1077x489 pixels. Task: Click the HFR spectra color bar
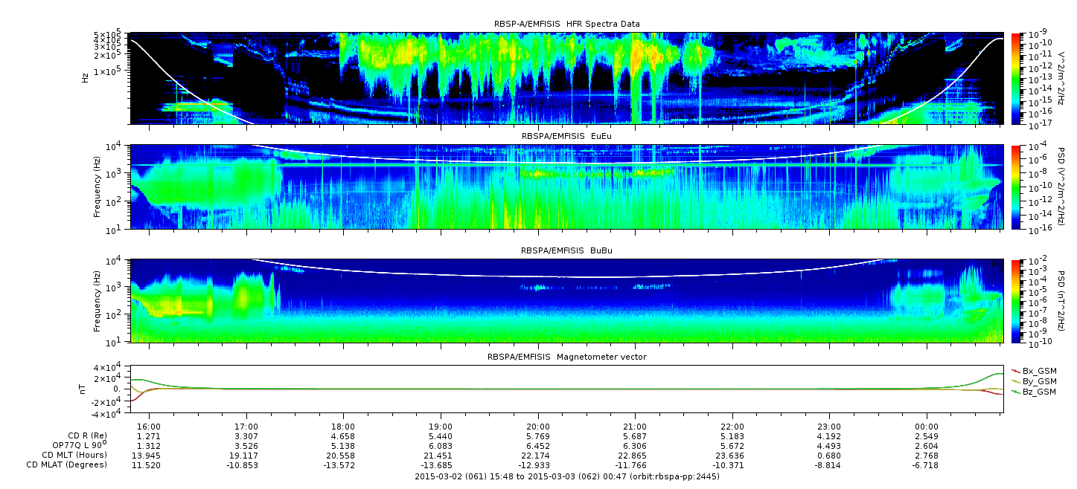[1016, 78]
